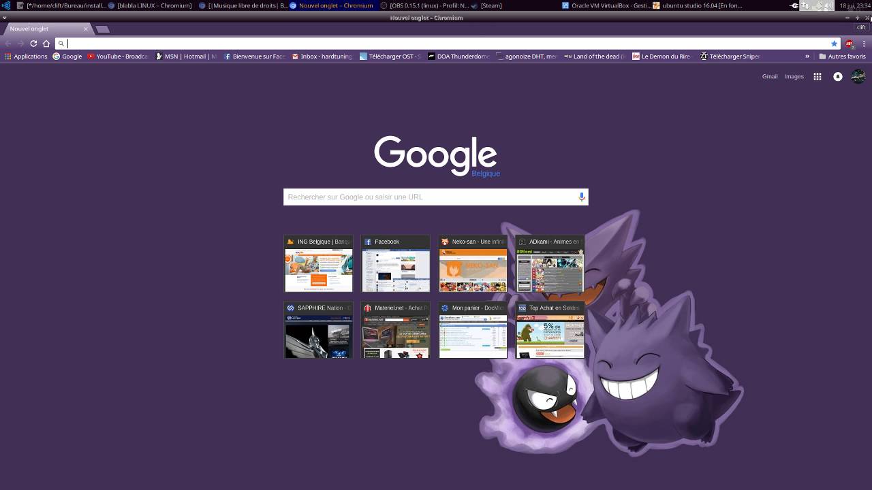Switch to OBS 0.15.1 taskbar window
The width and height of the screenshot is (872, 490).
pos(424,5)
